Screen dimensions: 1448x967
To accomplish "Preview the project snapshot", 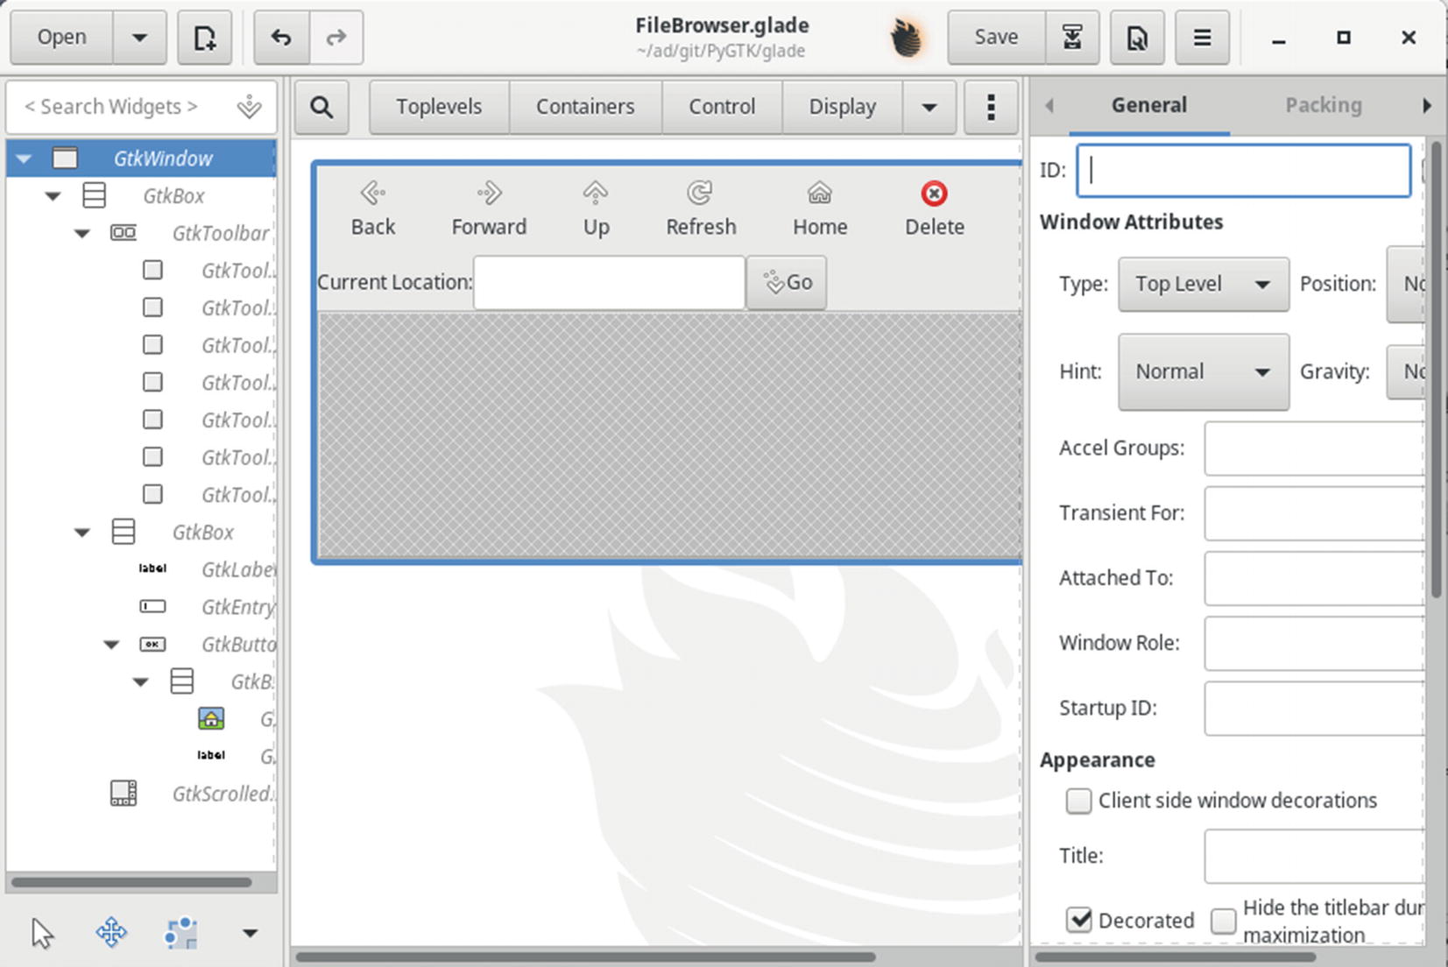I will 1137,38.
